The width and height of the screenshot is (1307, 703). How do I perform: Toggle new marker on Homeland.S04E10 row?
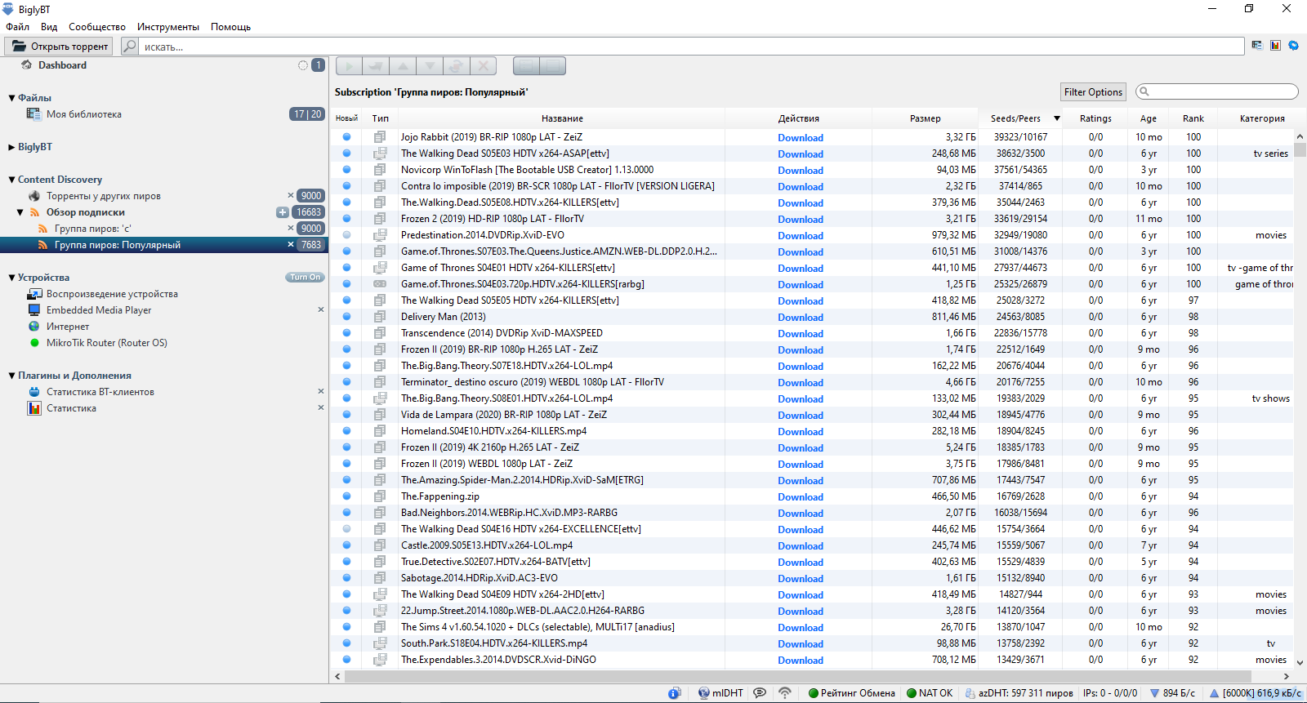[346, 431]
